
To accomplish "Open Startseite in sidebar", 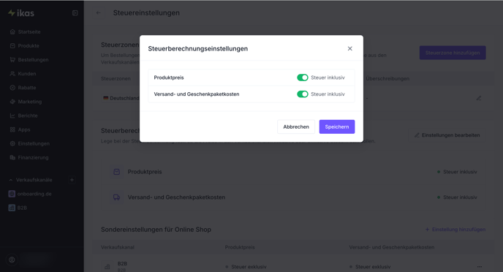I will [x=29, y=31].
